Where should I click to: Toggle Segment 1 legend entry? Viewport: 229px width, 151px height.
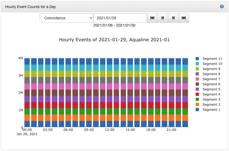pyautogui.click(x=211, y=110)
